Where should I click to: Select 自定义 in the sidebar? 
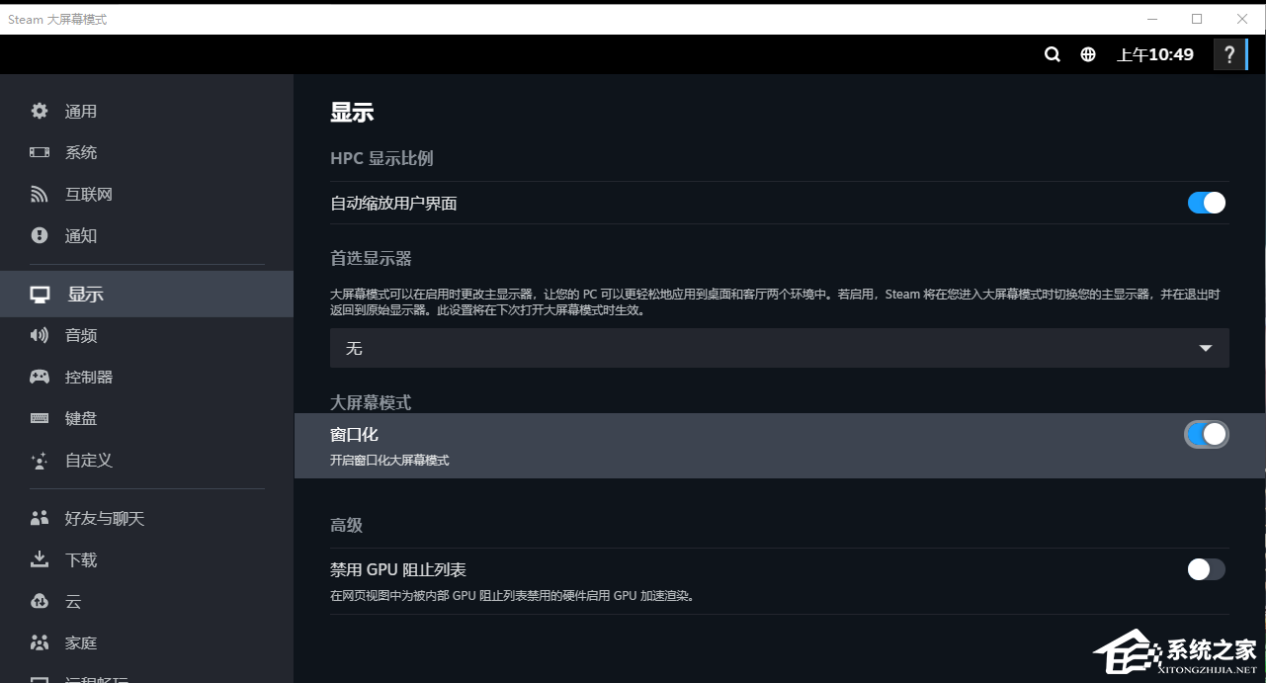(x=146, y=460)
